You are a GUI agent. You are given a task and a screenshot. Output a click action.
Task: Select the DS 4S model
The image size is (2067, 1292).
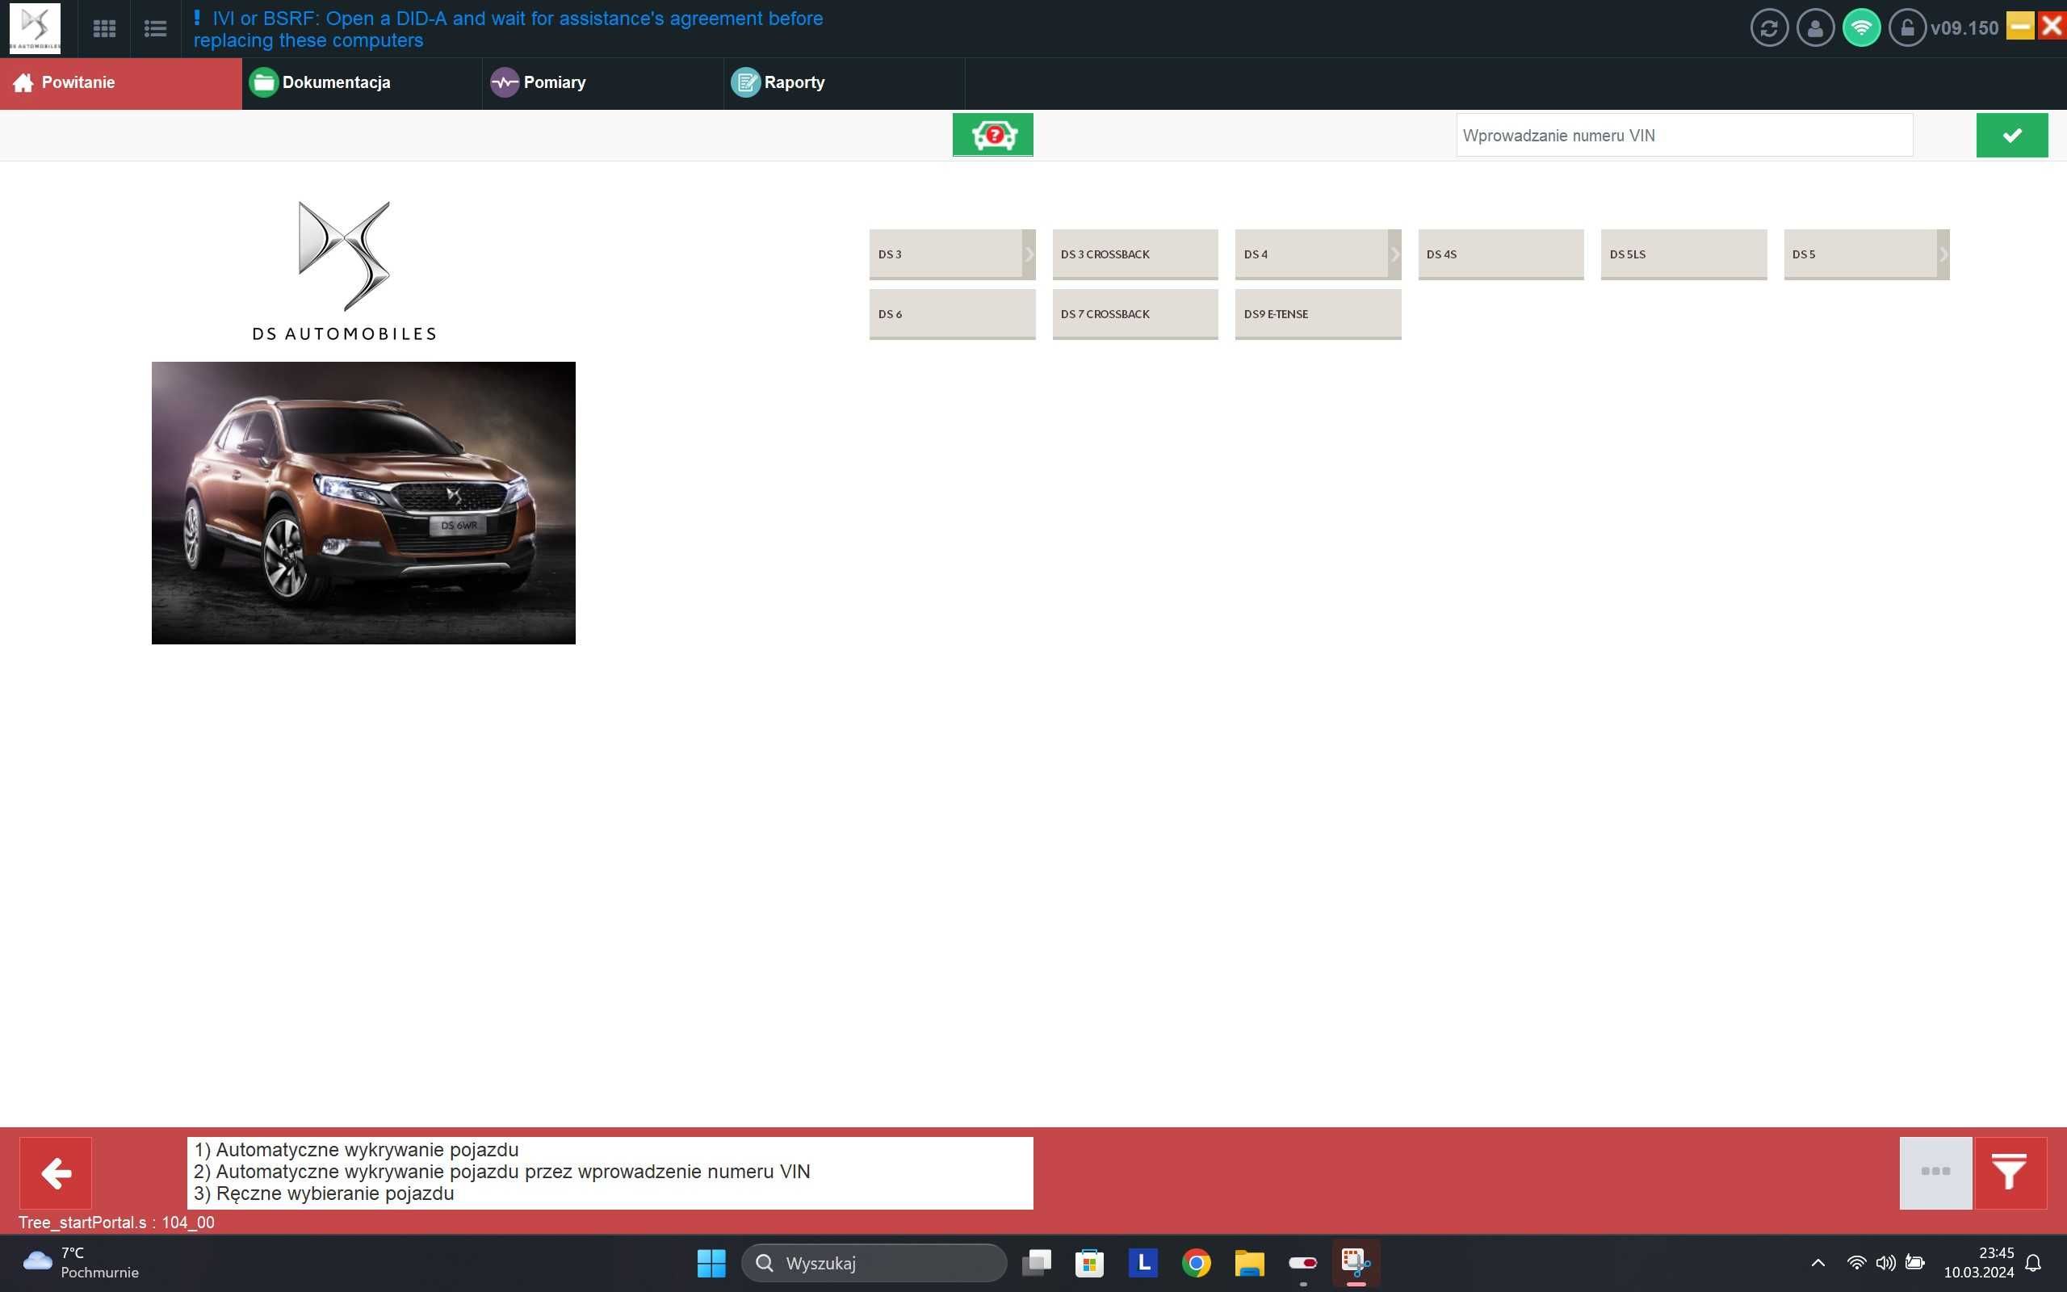[x=1501, y=254]
